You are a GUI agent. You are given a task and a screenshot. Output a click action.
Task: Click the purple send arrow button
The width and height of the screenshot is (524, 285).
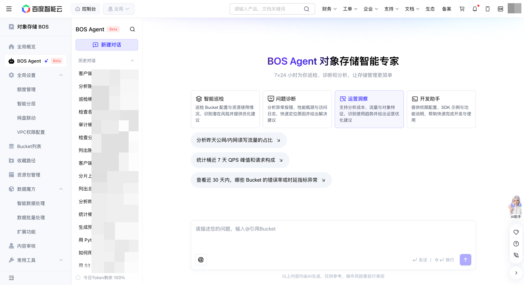click(465, 260)
